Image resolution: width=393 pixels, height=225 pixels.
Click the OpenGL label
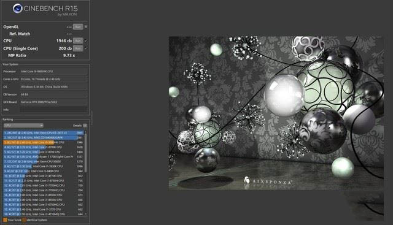[x=11, y=27]
